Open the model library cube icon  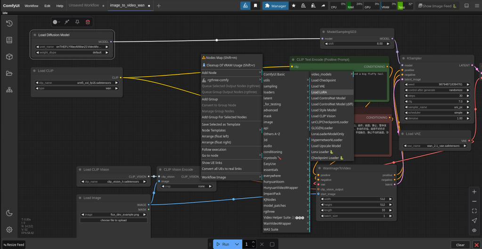tap(9, 56)
